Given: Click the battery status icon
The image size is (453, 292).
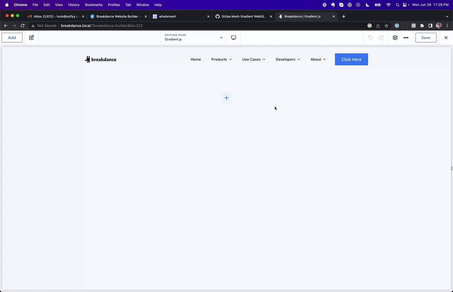Looking at the screenshot, I should [378, 5].
